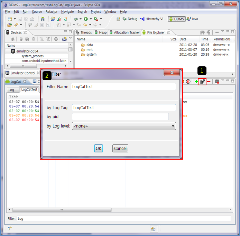Click the green plus Create Filter icon
This screenshot has height=236, width=240.
tap(196, 82)
